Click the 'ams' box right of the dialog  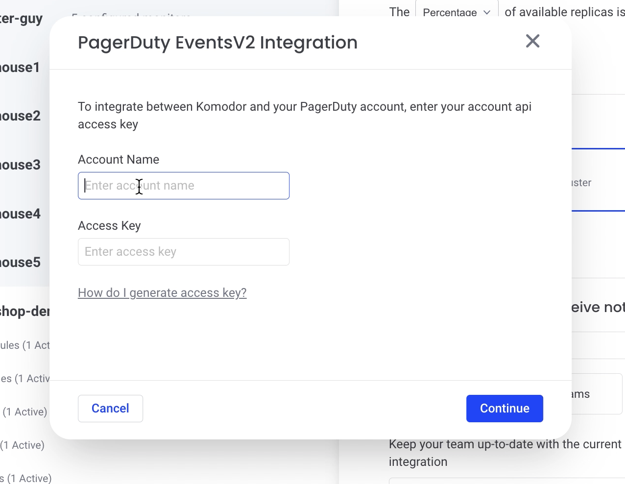[597, 394]
